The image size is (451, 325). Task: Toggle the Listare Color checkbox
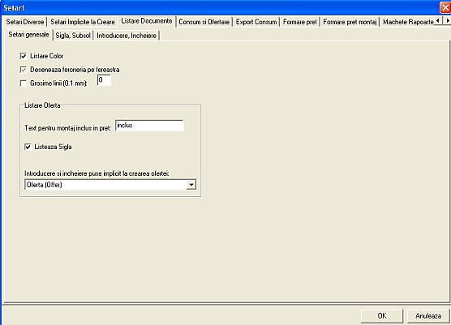pos(24,56)
